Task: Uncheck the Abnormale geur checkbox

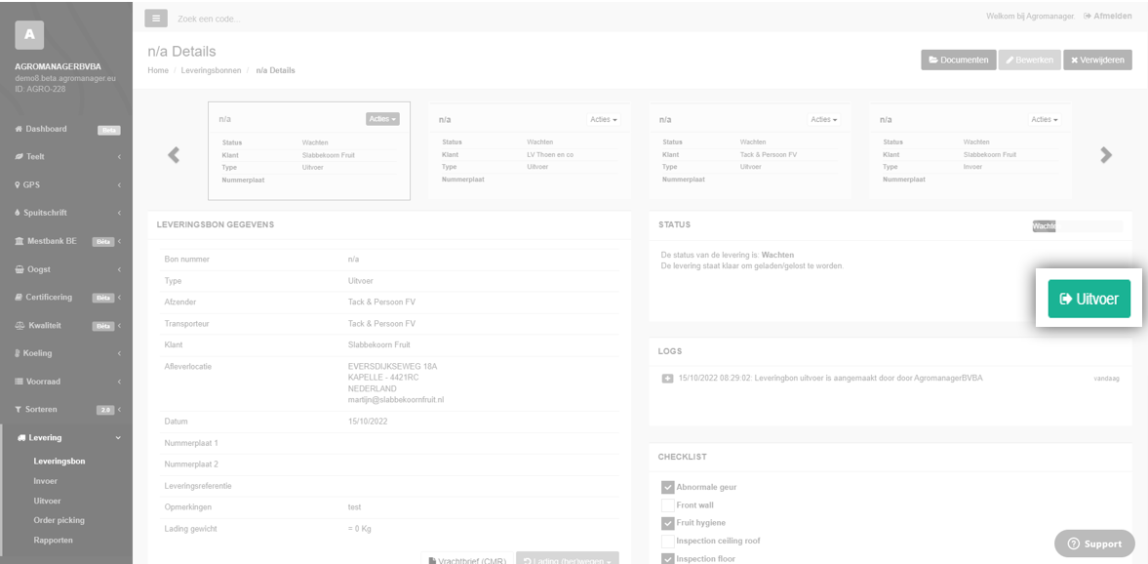Action: point(668,487)
